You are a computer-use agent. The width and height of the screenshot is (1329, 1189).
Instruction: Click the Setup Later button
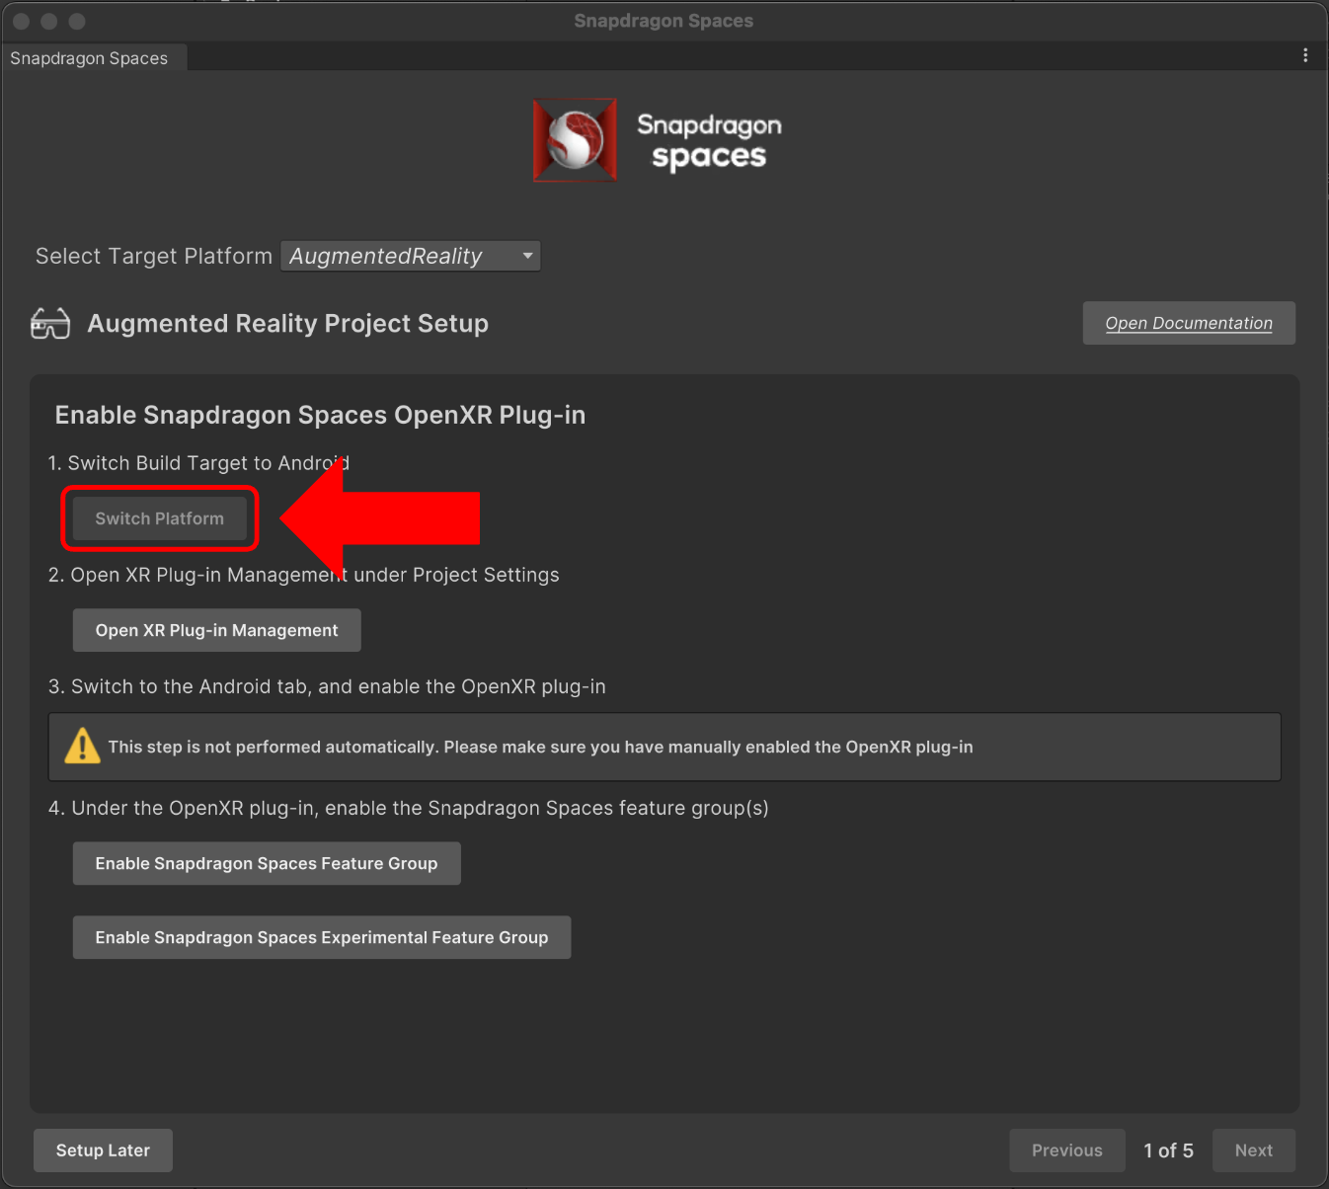103,1150
